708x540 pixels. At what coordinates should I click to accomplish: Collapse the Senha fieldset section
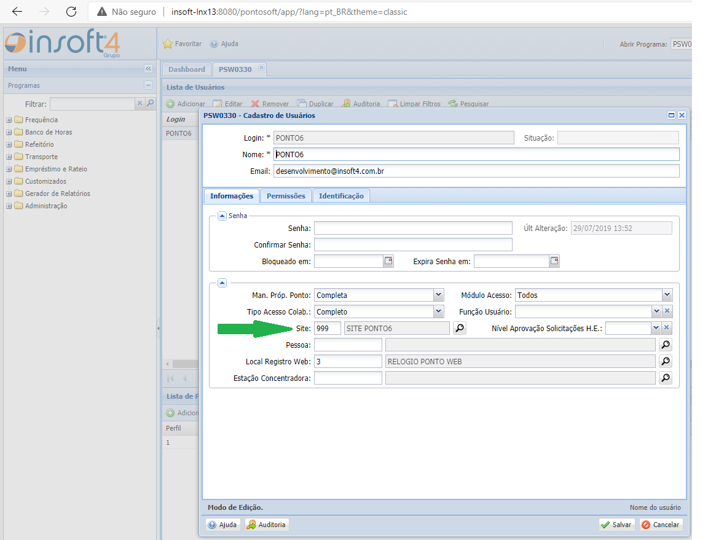click(222, 216)
